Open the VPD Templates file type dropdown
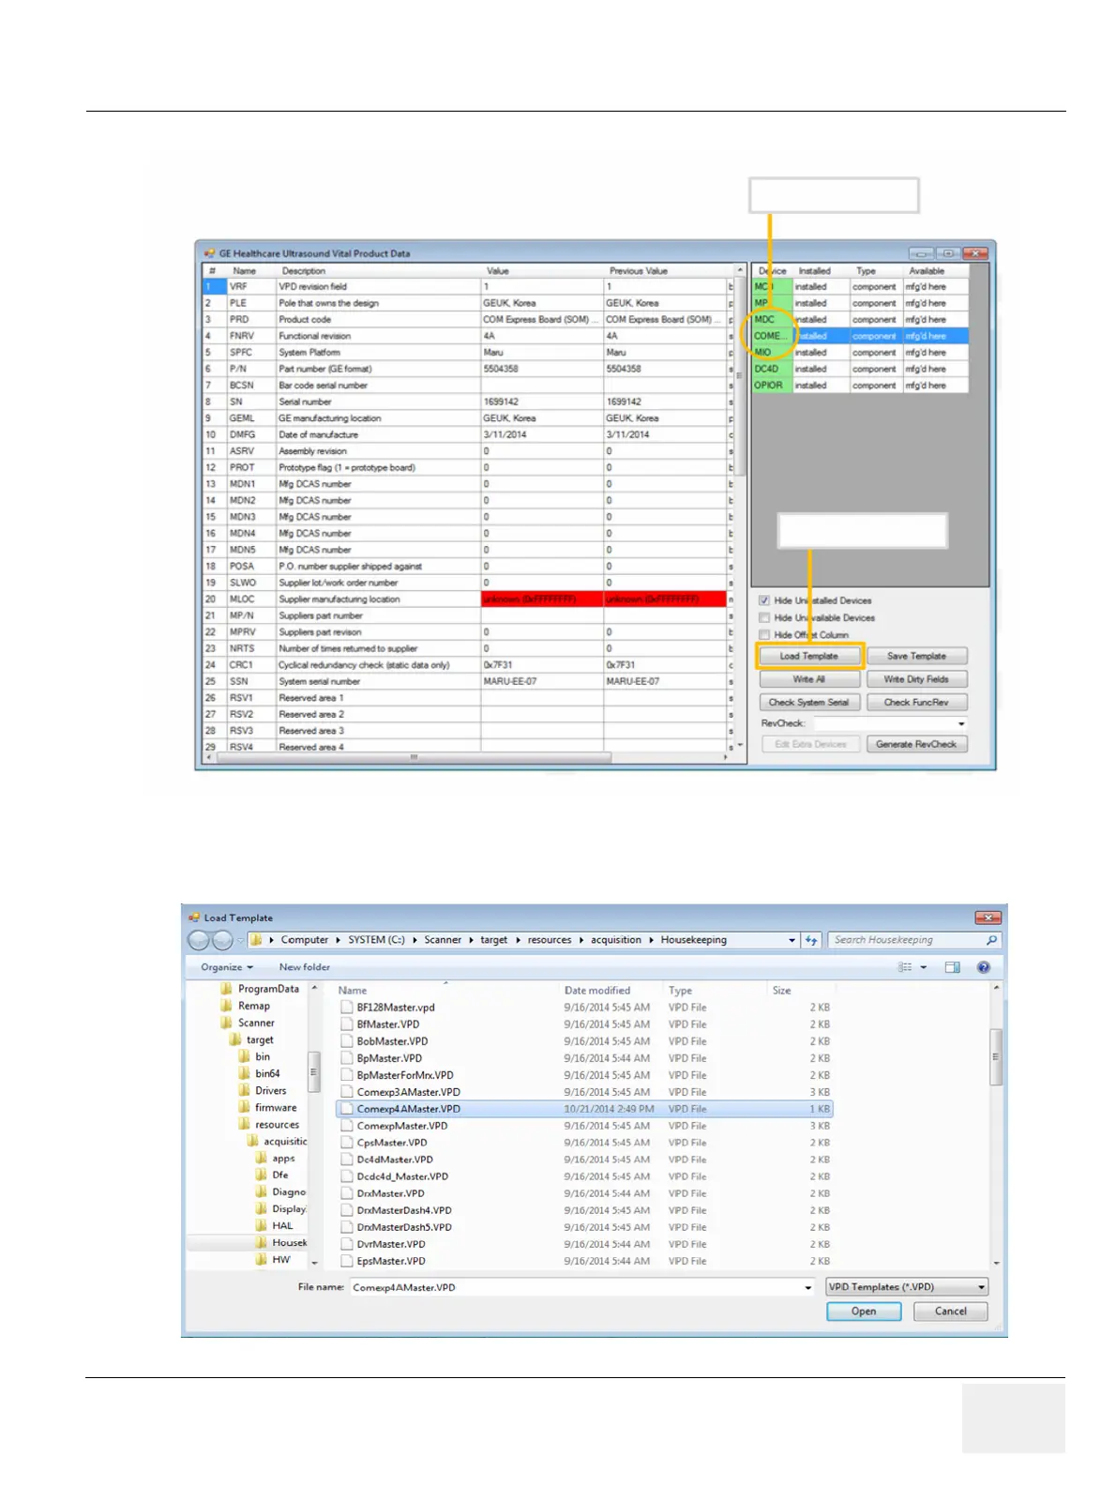The height and width of the screenshot is (1486, 1116). coord(907,1287)
